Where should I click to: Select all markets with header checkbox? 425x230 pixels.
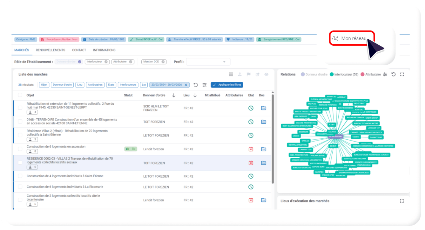point(20,95)
